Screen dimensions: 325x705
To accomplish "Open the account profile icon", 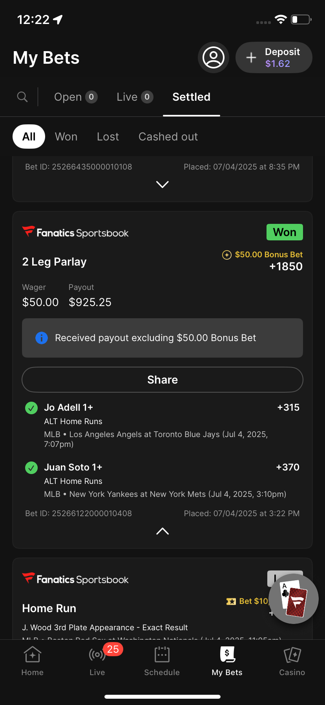I will [213, 57].
